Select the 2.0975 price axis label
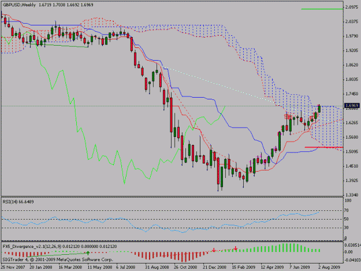361x271 pixels. coord(352,8)
